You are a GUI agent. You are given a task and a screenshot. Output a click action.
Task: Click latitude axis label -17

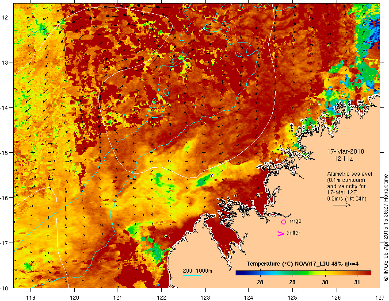4,243
